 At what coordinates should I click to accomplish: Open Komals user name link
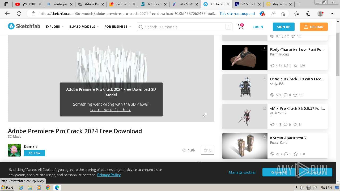31,147
